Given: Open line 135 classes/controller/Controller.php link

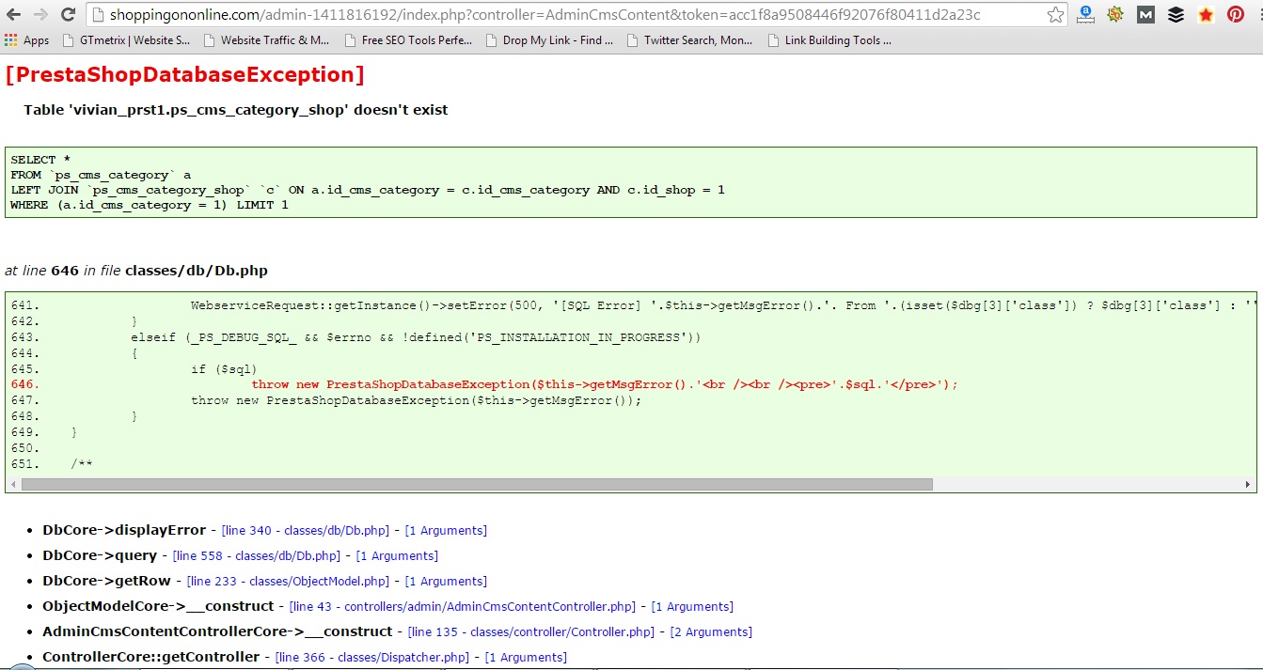Looking at the screenshot, I should pyautogui.click(x=533, y=632).
